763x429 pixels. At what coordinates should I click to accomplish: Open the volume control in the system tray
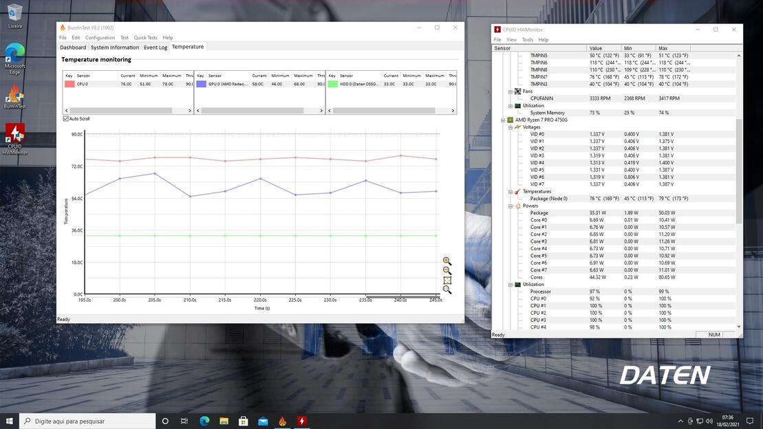pos(709,421)
